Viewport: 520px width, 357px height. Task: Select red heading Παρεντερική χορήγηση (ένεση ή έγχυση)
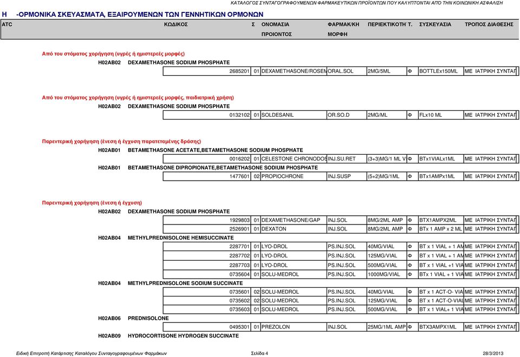(92, 203)
